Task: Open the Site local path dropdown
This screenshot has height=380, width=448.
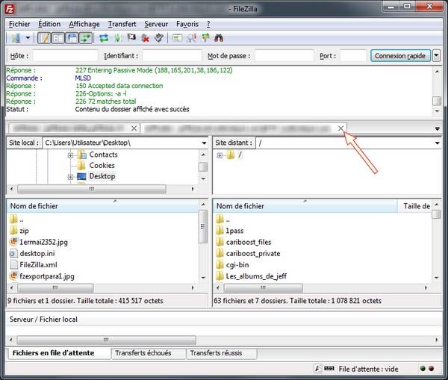Action: (x=204, y=143)
